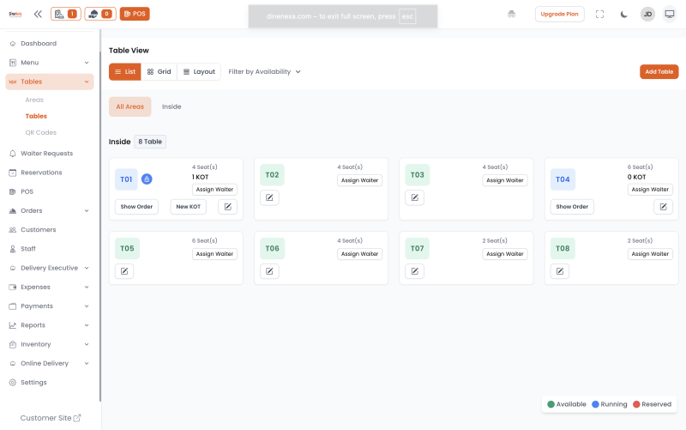Assign Waiter for table T05
The image size is (686, 430).
point(214,254)
